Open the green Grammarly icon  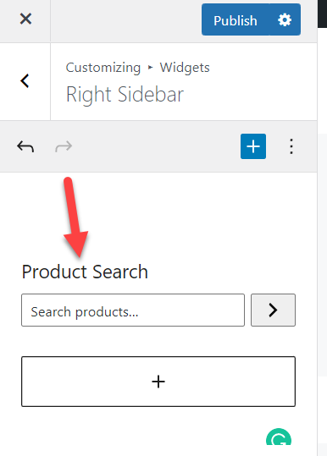click(x=279, y=437)
